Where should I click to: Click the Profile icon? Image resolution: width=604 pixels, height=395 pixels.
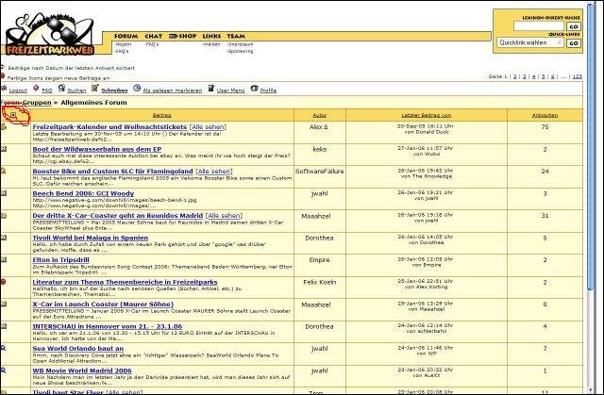click(254, 88)
